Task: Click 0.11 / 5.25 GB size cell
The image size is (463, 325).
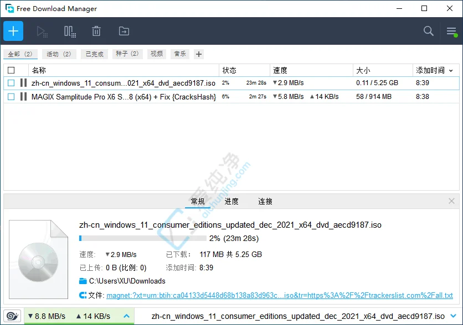Action: [x=377, y=83]
